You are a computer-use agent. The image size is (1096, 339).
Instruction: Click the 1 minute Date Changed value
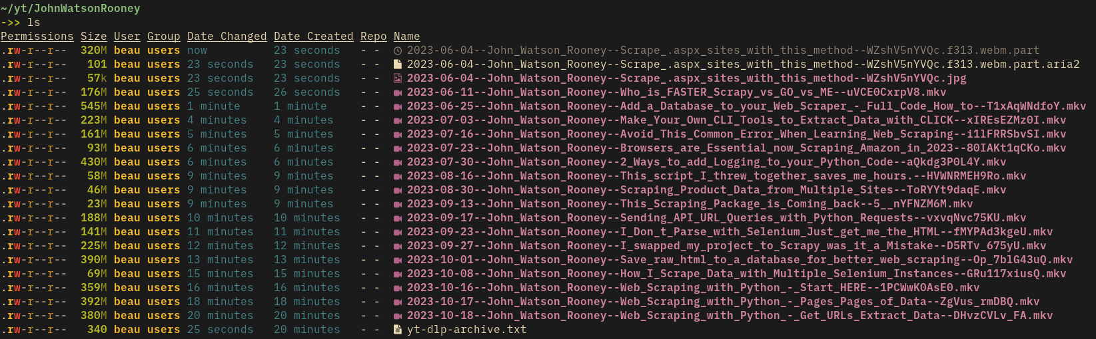point(214,106)
